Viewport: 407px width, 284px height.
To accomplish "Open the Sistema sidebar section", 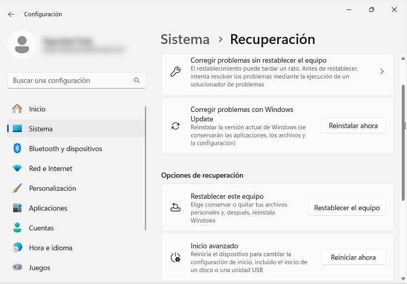I will 41,129.
